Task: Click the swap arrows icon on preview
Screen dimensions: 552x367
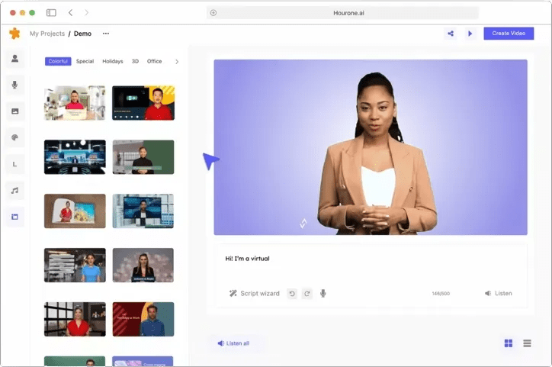Action: click(x=303, y=223)
